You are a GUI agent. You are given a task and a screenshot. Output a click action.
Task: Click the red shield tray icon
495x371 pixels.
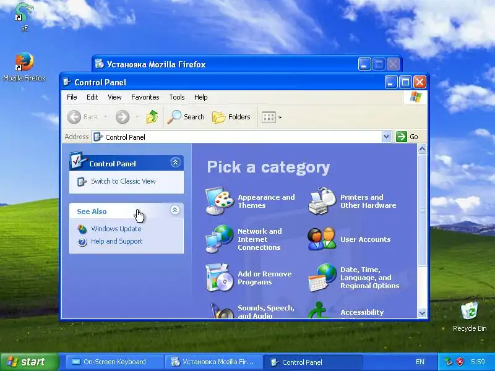click(x=460, y=362)
